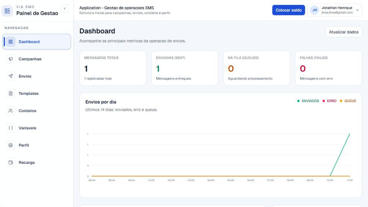Screen dimensions: 368x207
Task: Navigate to Templates
Action: (37, 93)
